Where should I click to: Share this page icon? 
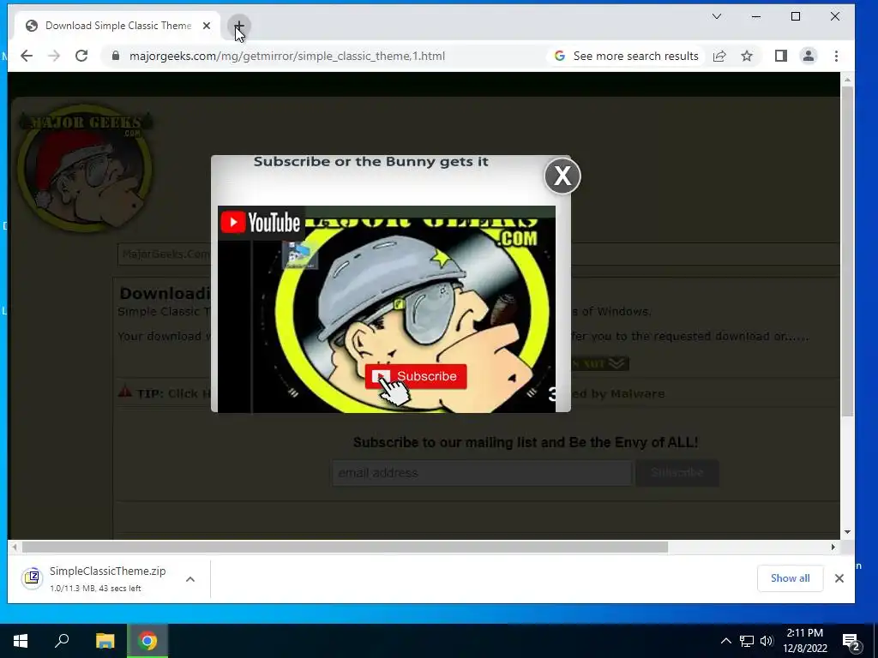coord(719,56)
